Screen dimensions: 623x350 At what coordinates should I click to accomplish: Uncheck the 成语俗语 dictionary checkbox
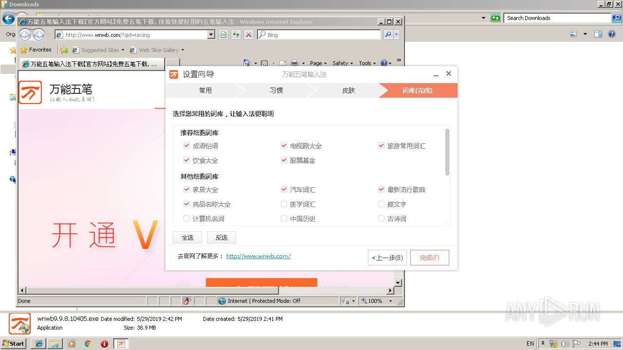pyautogui.click(x=186, y=145)
